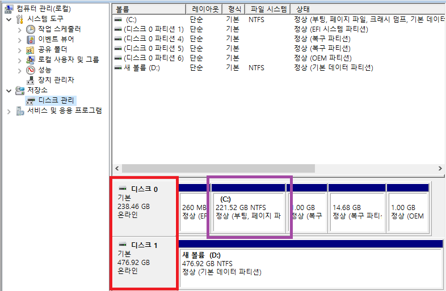Click the 이벤트 뷰어 icon
The height and width of the screenshot is (291, 446).
pos(31,40)
